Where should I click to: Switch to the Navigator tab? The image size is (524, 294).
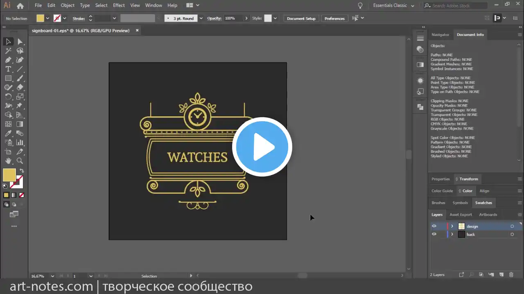tap(440, 35)
